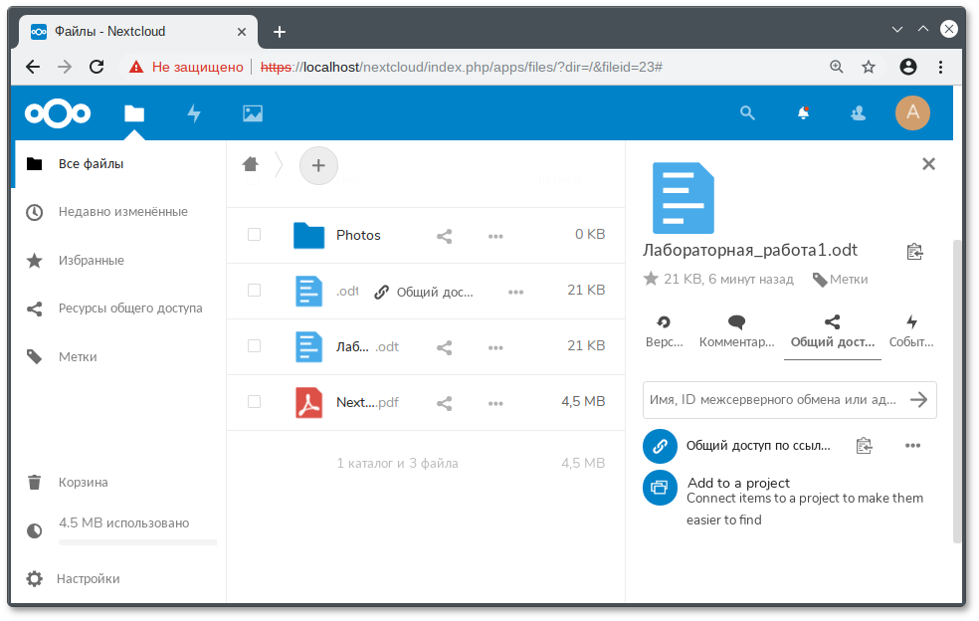Open the notifications bell

coord(804,113)
